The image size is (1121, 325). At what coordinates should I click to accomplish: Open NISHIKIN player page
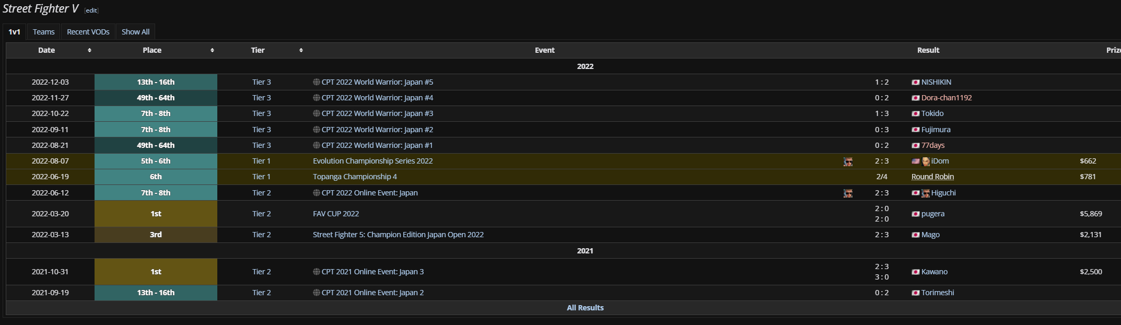pyautogui.click(x=936, y=82)
